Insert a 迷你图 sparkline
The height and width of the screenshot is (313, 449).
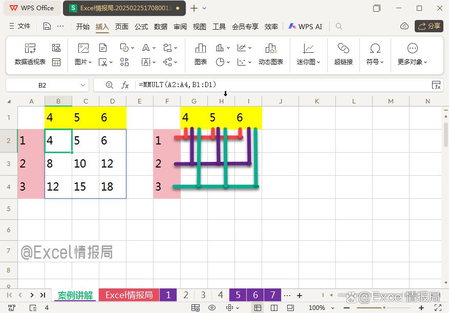[308, 54]
